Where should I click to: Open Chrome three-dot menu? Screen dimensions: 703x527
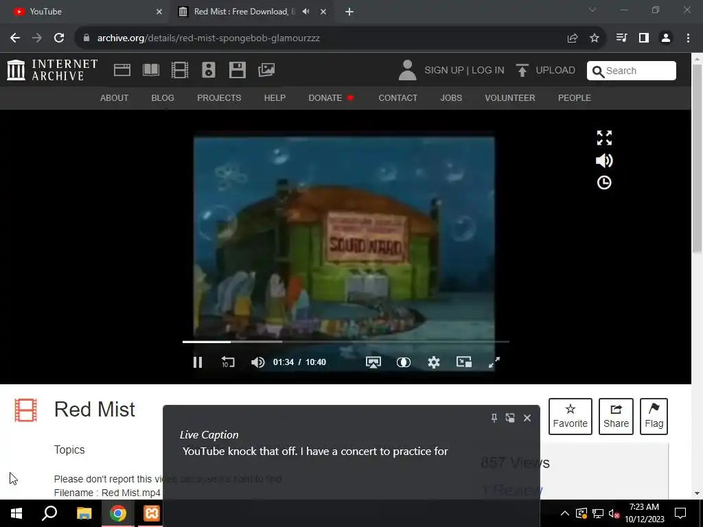pos(688,38)
